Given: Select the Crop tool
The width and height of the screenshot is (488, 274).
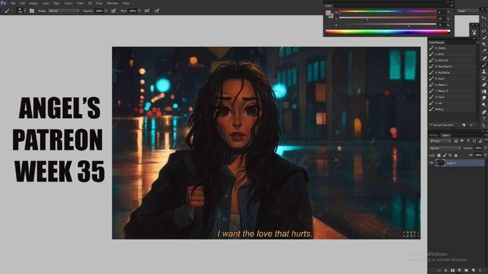Looking at the screenshot, I should (484, 44).
